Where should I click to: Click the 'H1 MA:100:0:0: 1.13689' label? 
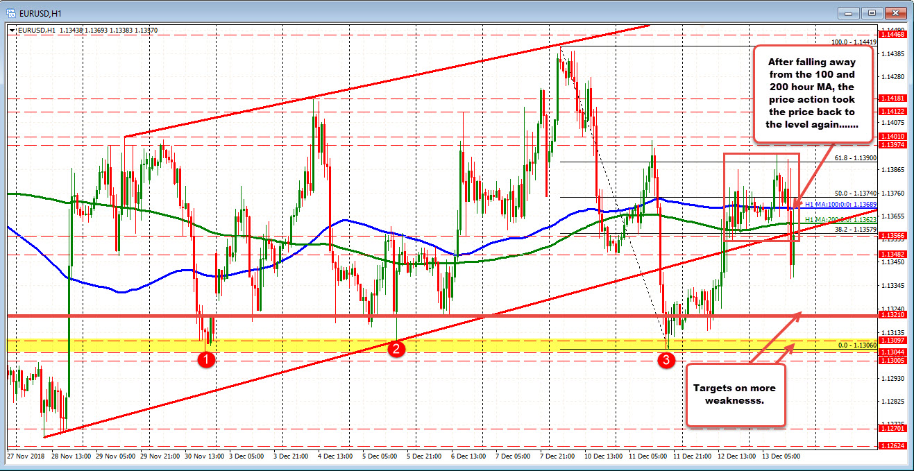840,205
